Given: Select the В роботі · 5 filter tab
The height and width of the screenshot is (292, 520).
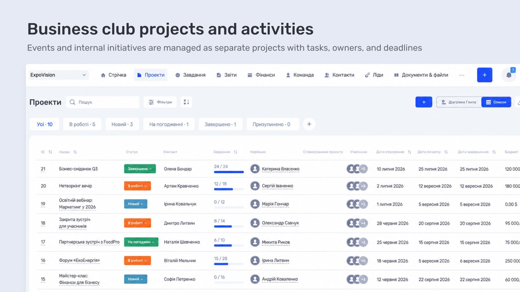Looking at the screenshot, I should [82, 124].
